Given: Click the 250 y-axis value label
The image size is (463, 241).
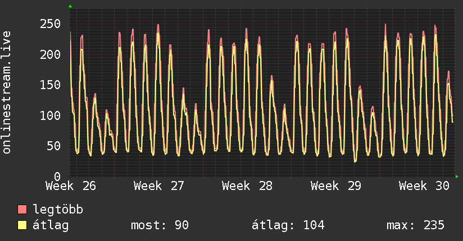Looking at the screenshot, I should click(x=50, y=24).
